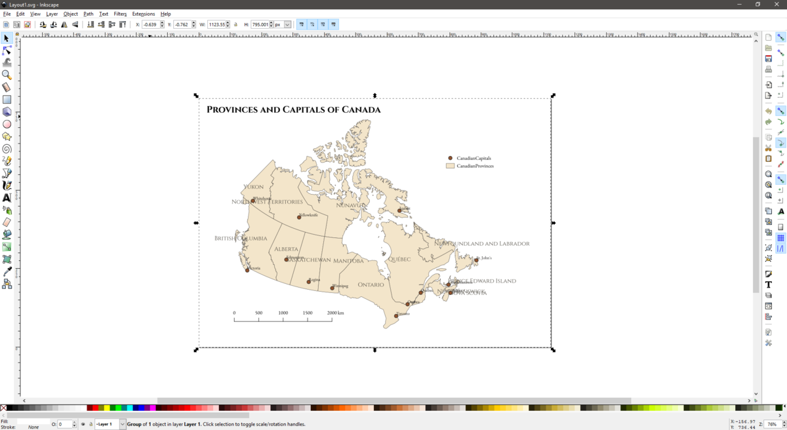The image size is (787, 430).
Task: Open the Path menu
Action: (x=88, y=13)
